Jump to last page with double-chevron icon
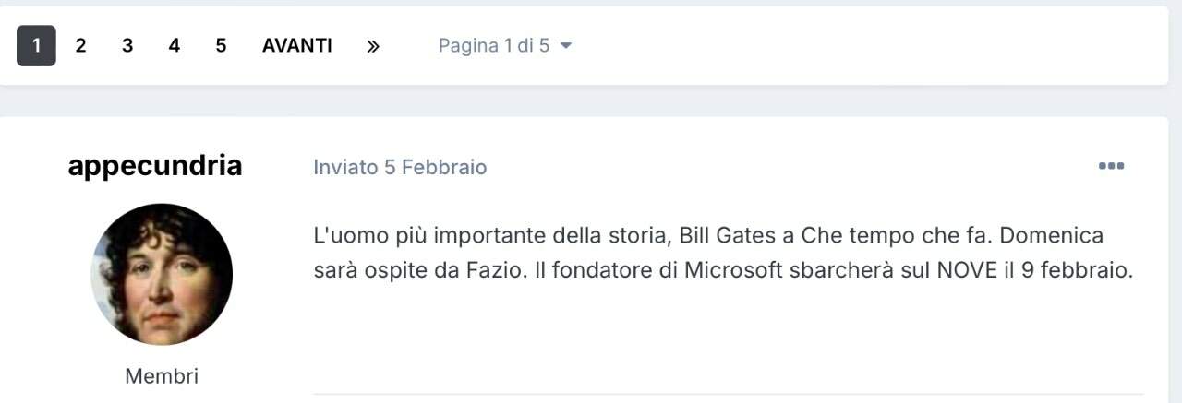Screen dimensions: 1182x403 click(373, 46)
